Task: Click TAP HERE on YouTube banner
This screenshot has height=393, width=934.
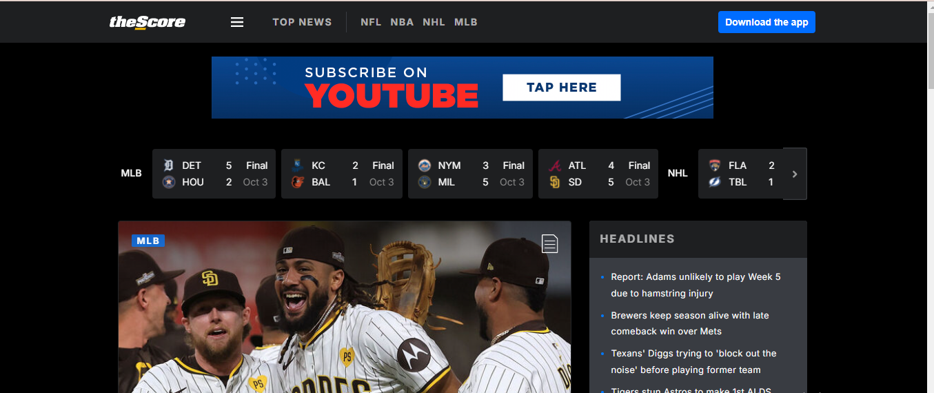Action: point(562,88)
